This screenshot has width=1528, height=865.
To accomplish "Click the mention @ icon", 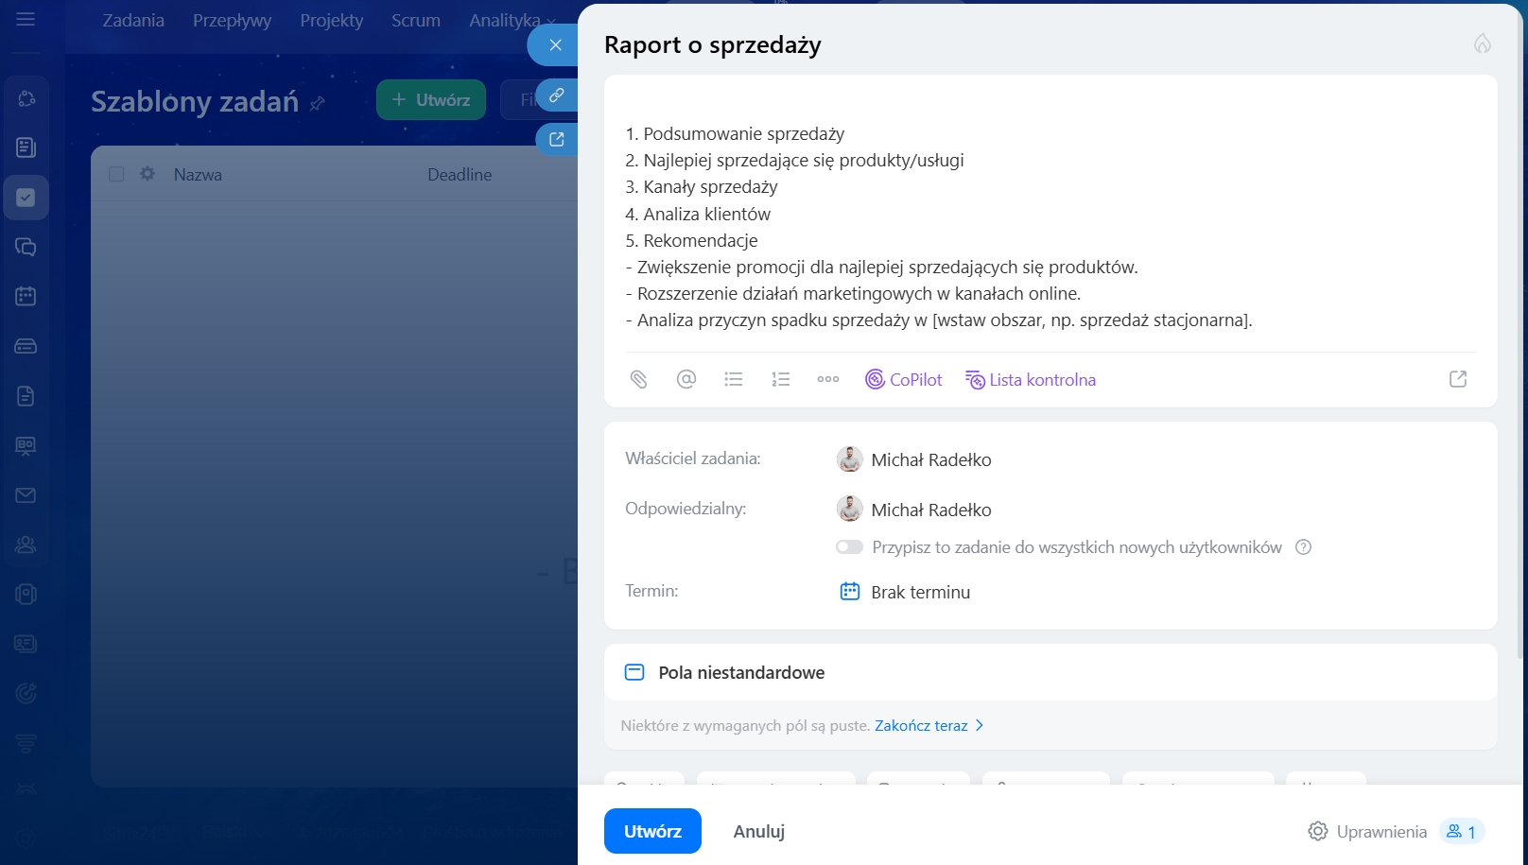I will pyautogui.click(x=686, y=379).
